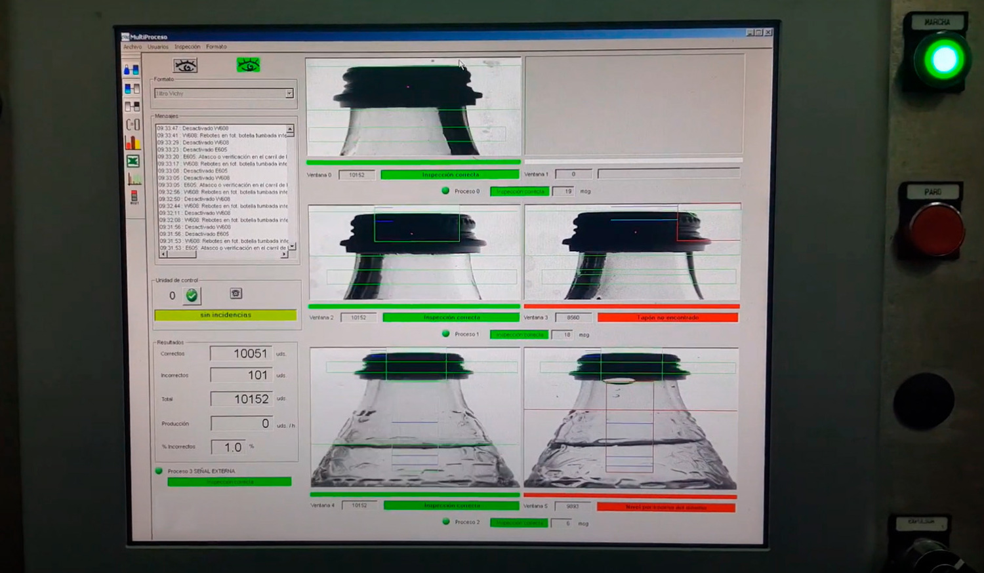Click the Mensajes horizontal scrollbar thumb
Screen dimensions: 984x573
(178, 255)
